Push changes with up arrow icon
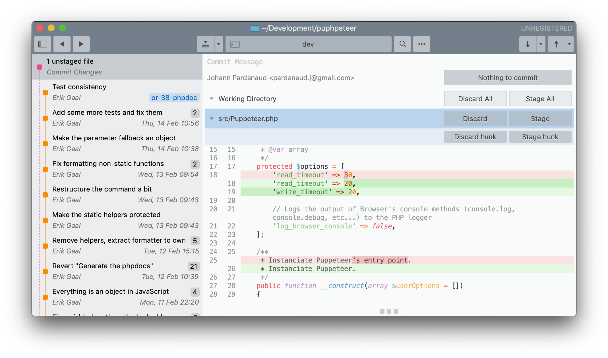Viewport: 608px width, 358px height. point(556,44)
